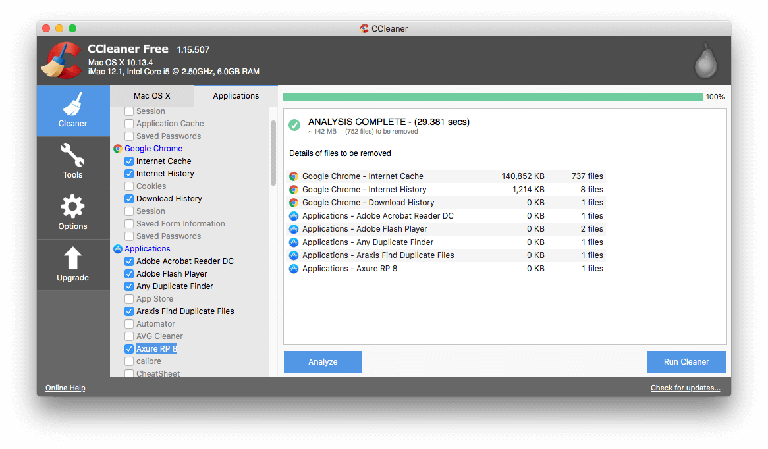Click Chrome icon on Internet Cache result row

[x=293, y=176]
